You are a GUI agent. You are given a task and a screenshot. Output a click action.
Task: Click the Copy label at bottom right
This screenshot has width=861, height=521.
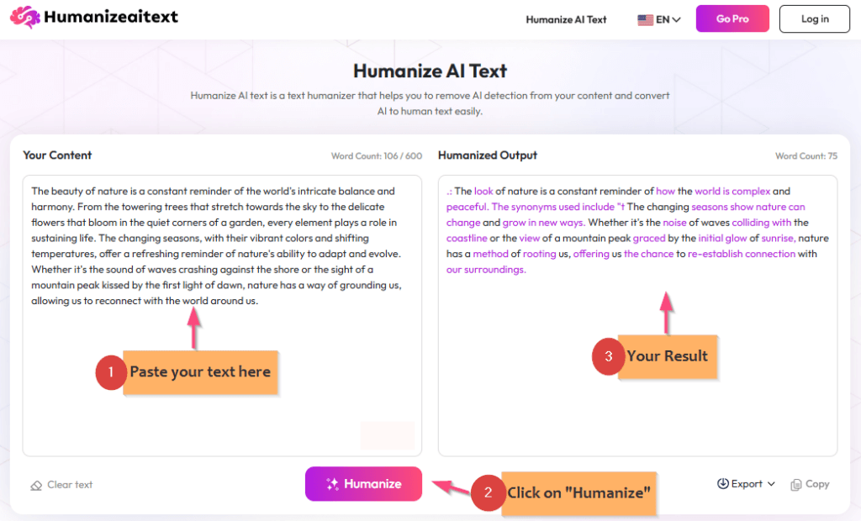pyautogui.click(x=816, y=484)
